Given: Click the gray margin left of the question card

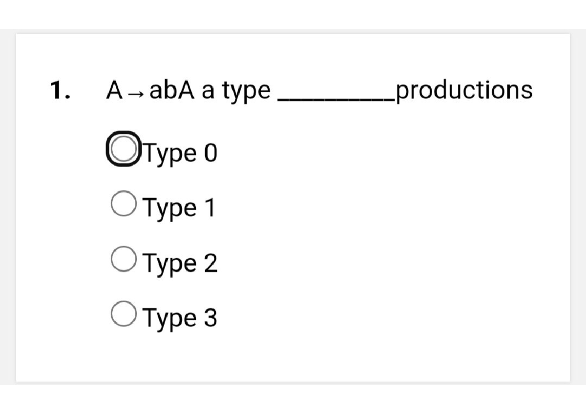Looking at the screenshot, I should click(x=7, y=205).
